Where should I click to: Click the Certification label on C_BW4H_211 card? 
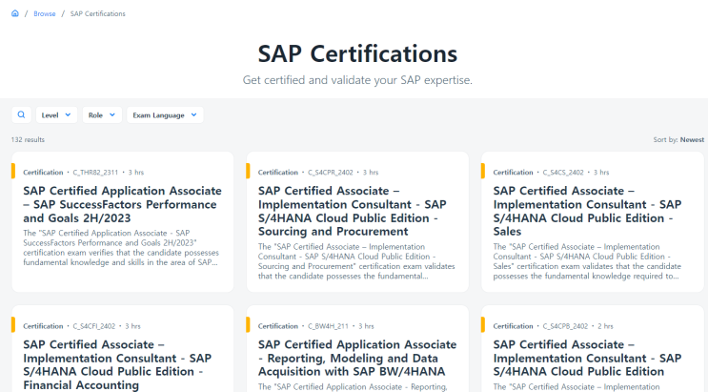tap(277, 326)
